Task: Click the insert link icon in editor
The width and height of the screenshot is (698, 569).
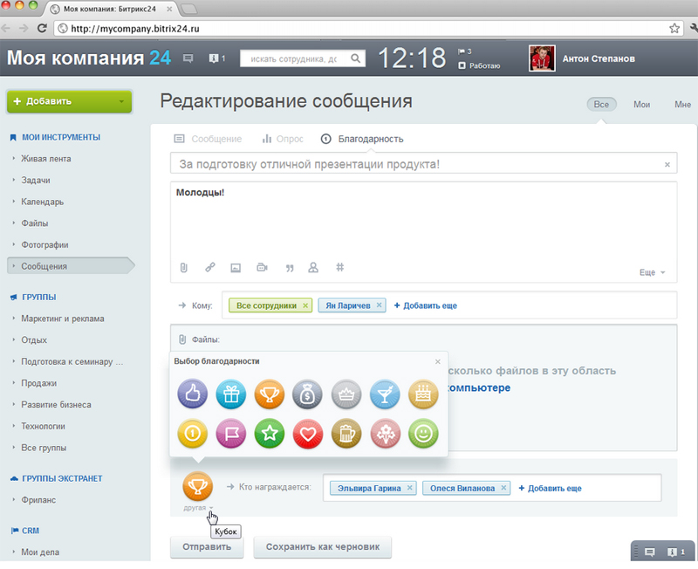Action: click(x=209, y=268)
